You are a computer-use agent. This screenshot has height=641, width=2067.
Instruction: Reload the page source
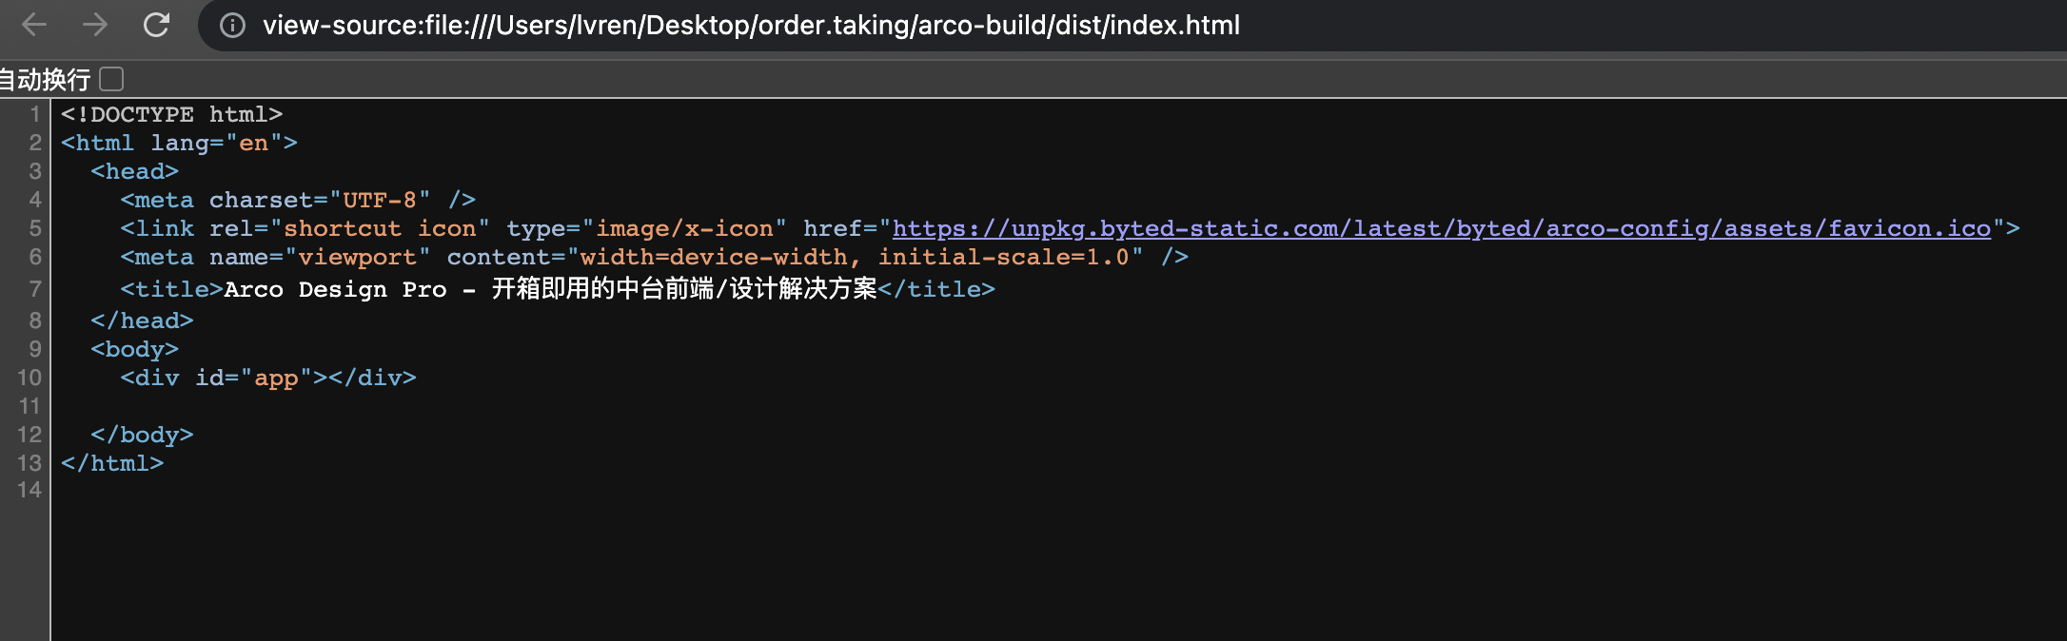[157, 26]
